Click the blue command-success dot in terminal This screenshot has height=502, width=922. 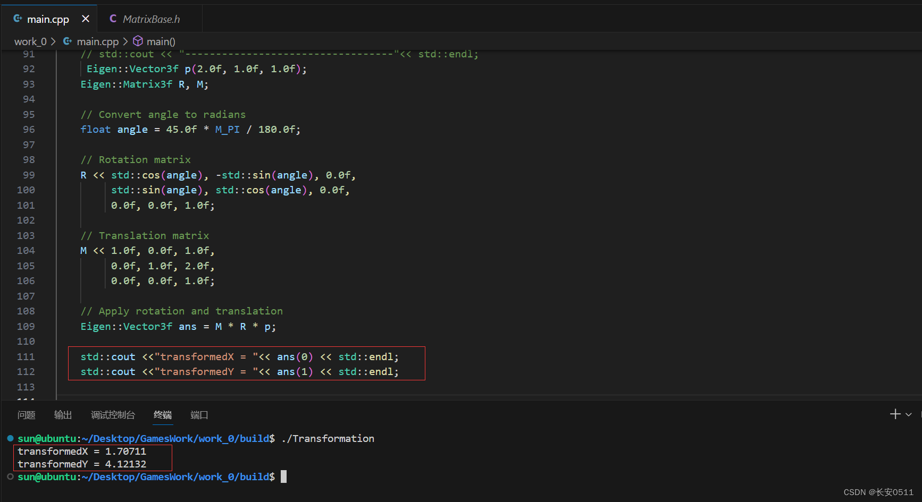(x=10, y=438)
